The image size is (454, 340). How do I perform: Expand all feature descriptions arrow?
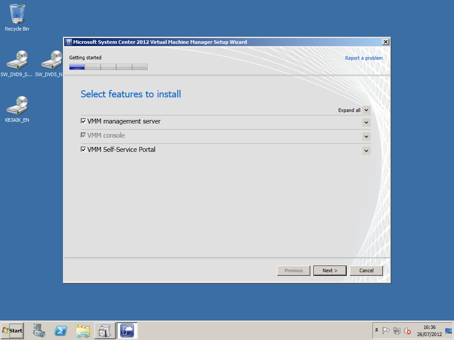point(366,110)
